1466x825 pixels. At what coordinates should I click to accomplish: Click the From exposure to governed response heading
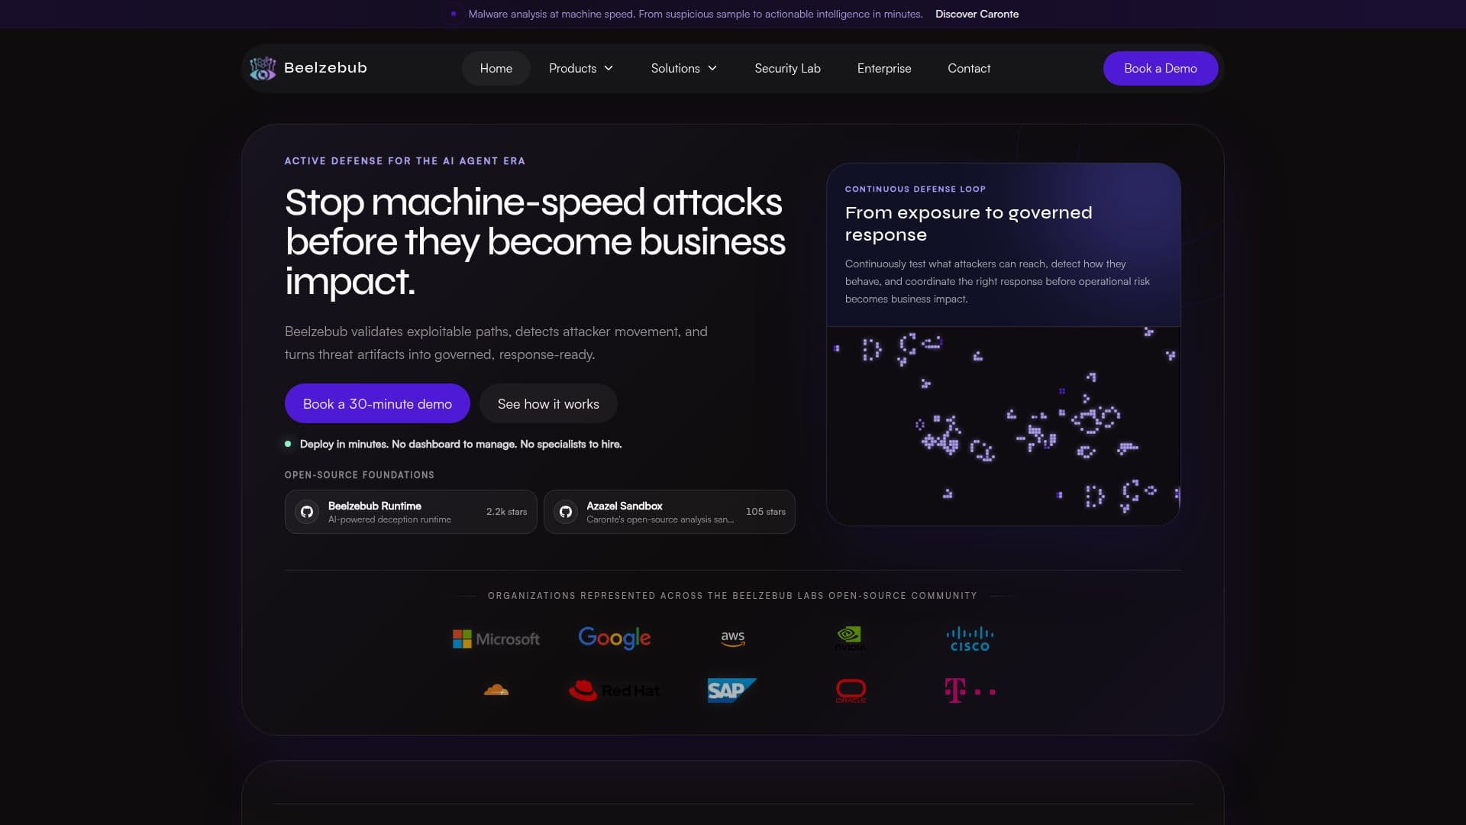(968, 223)
